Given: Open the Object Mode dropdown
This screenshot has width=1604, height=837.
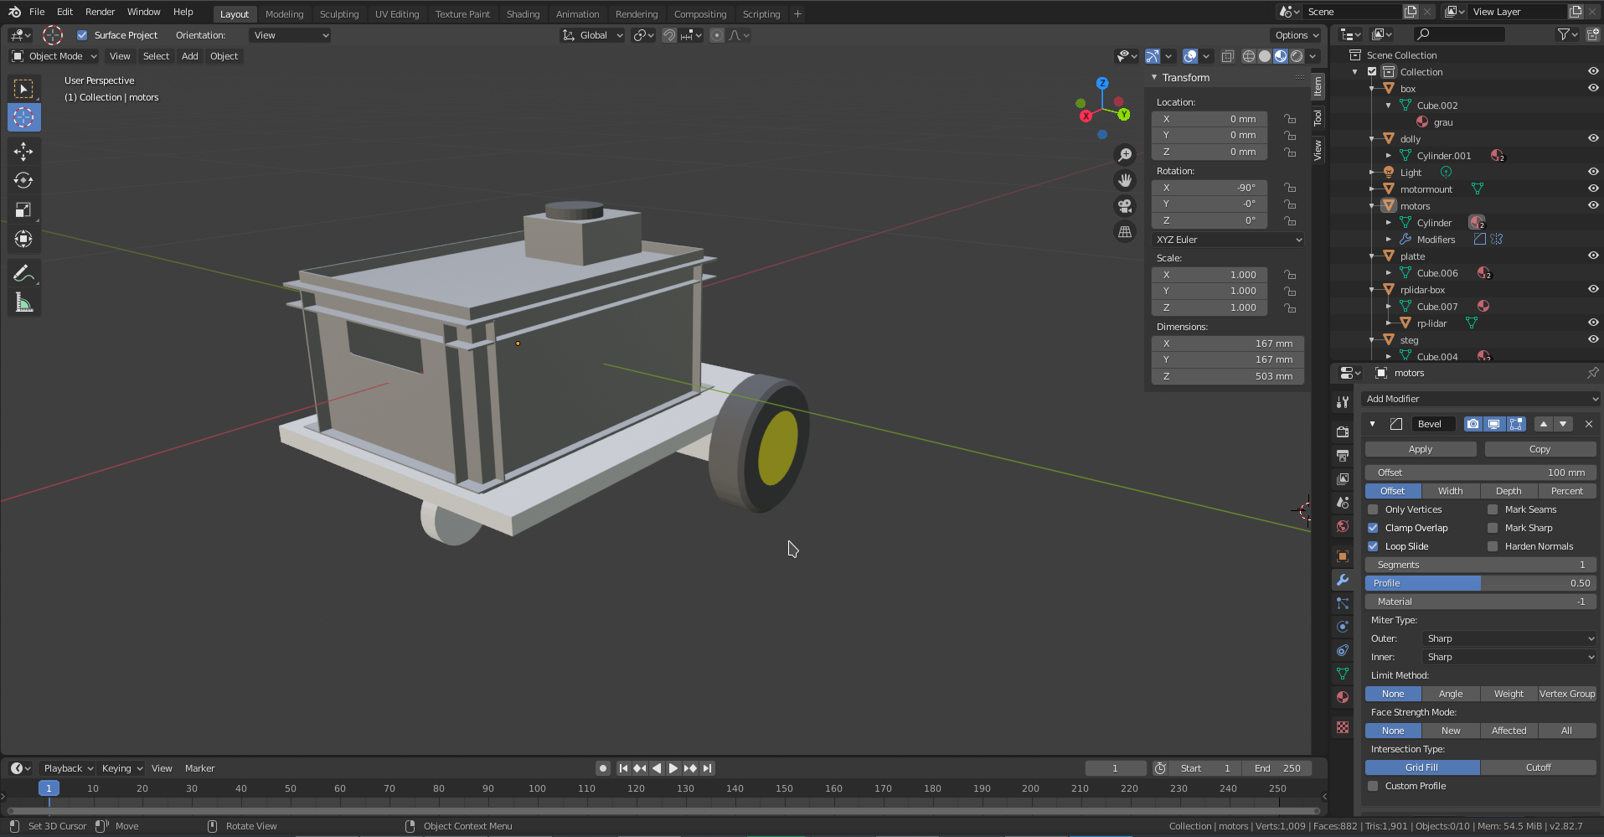Looking at the screenshot, I should (54, 56).
